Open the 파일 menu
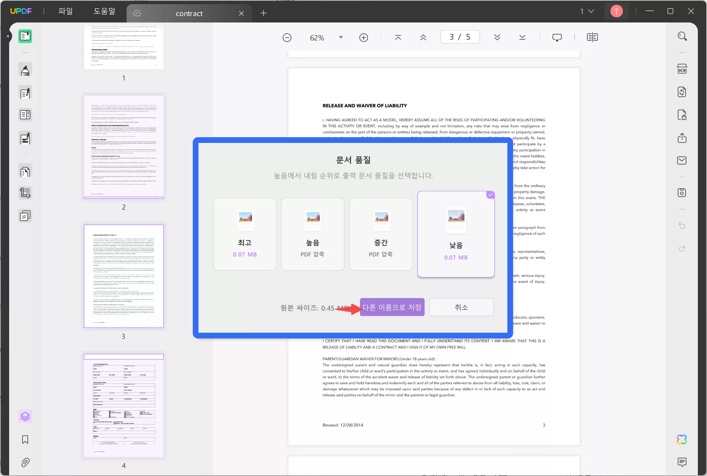 [x=66, y=11]
